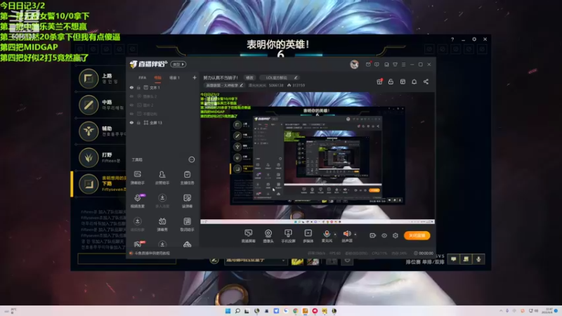The height and width of the screenshot is (316, 562).
Task: Add a new scene with plus icon
Action: click(195, 77)
